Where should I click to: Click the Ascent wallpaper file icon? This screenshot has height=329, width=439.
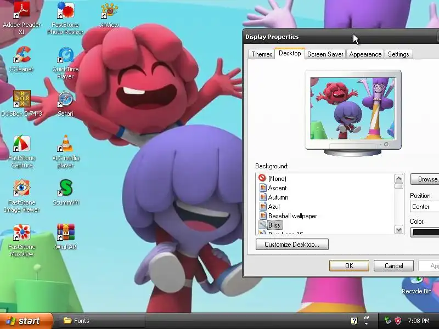(263, 188)
